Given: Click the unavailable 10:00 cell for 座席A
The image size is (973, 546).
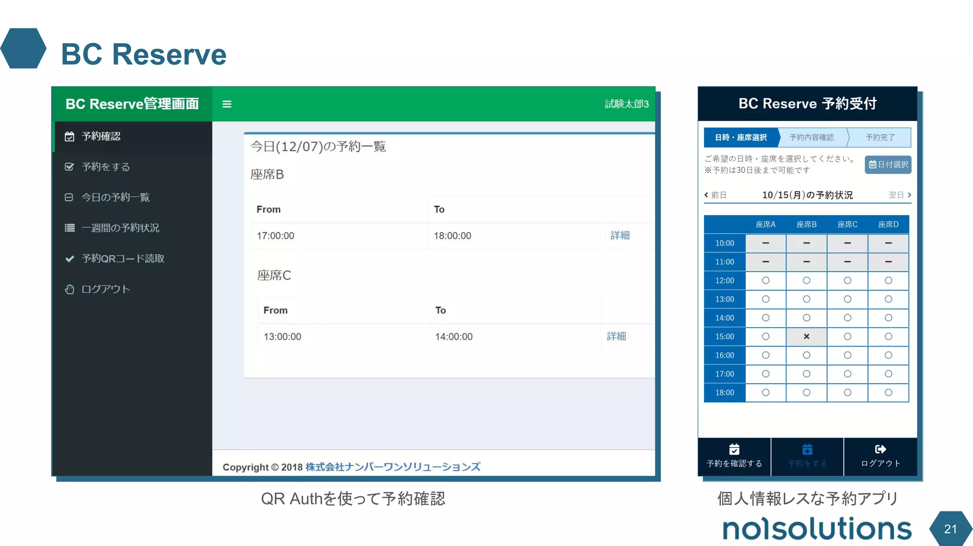Looking at the screenshot, I should (x=765, y=243).
